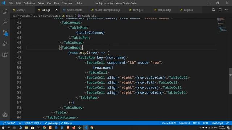Switch to the Login.js tab

click(x=188, y=10)
